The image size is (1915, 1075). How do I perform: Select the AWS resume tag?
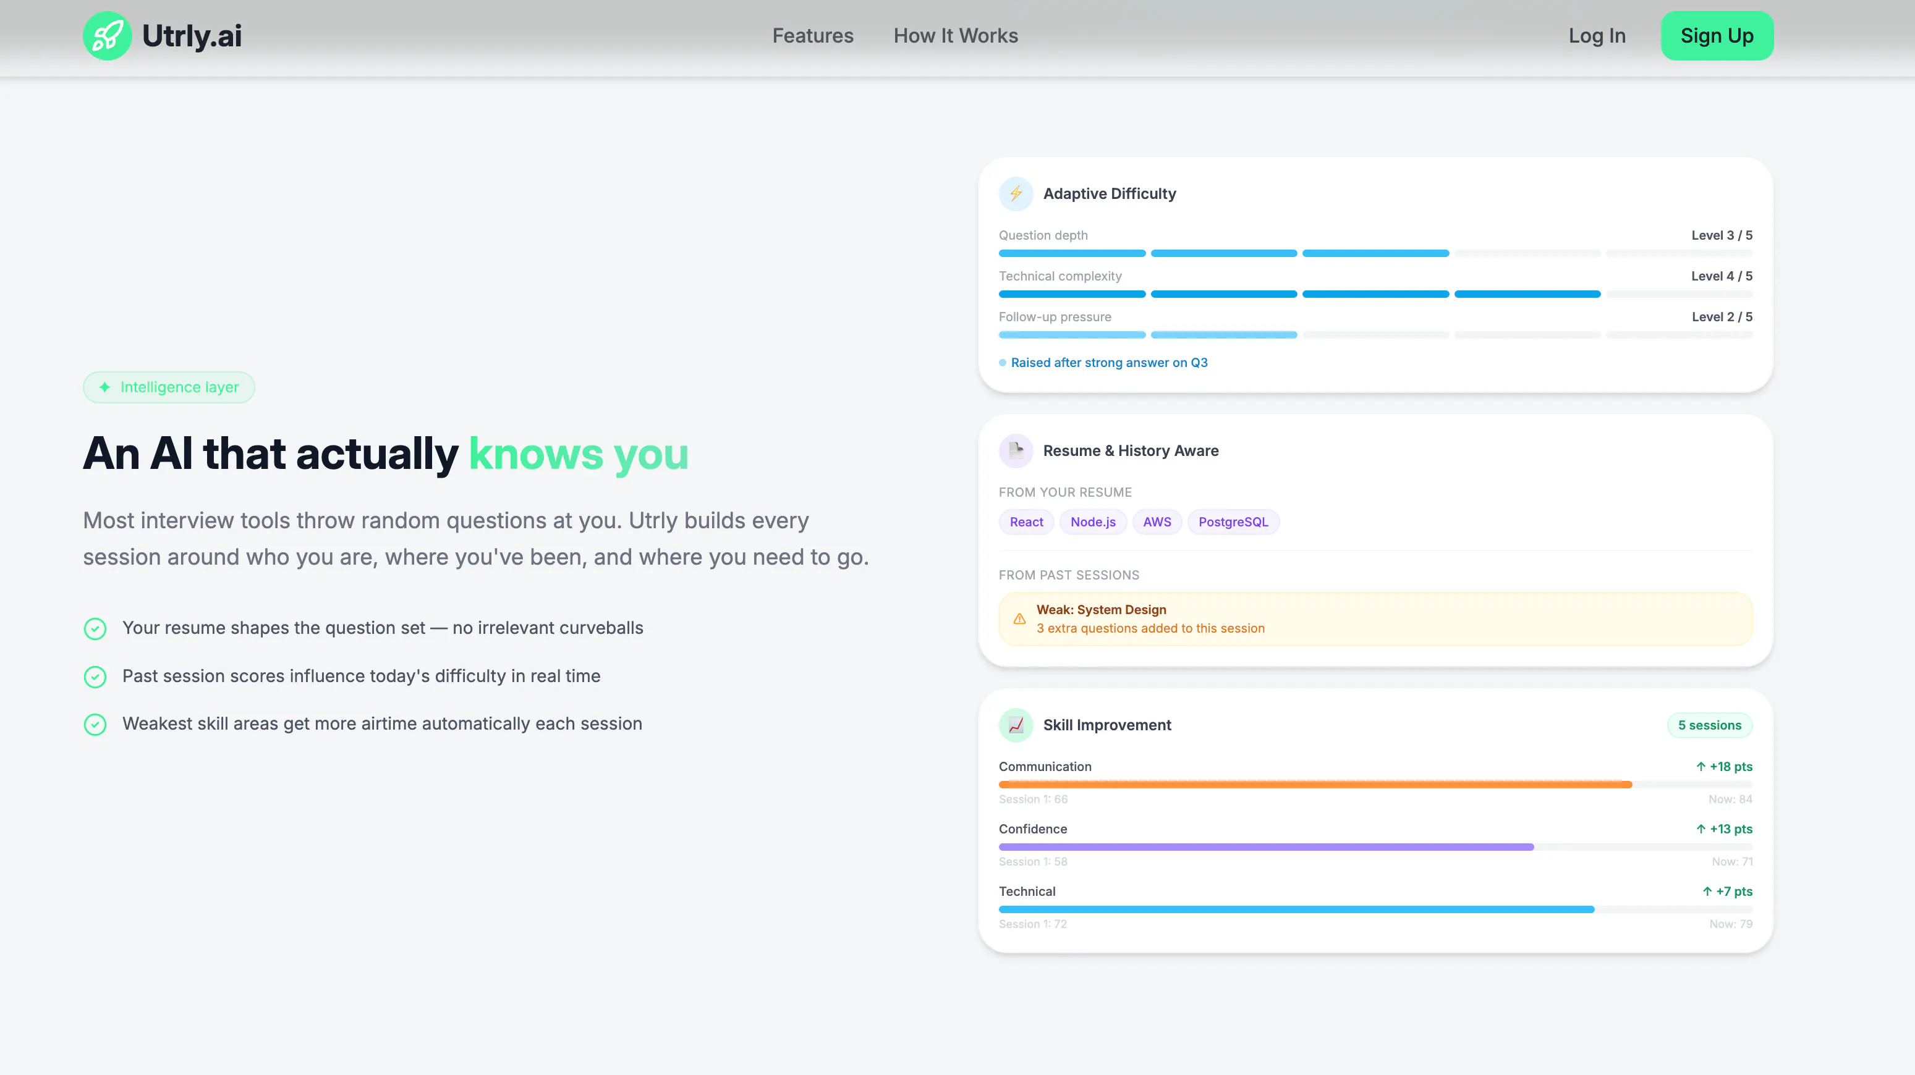(1157, 522)
